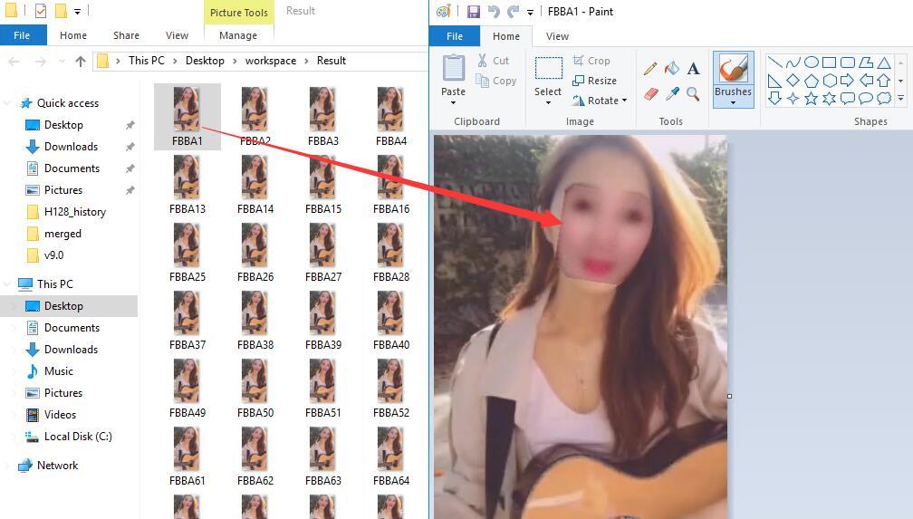
Task: Click the Cut button
Action: pyautogui.click(x=493, y=61)
